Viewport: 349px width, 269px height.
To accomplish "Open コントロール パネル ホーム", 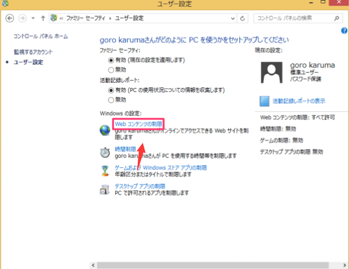I will (x=41, y=37).
